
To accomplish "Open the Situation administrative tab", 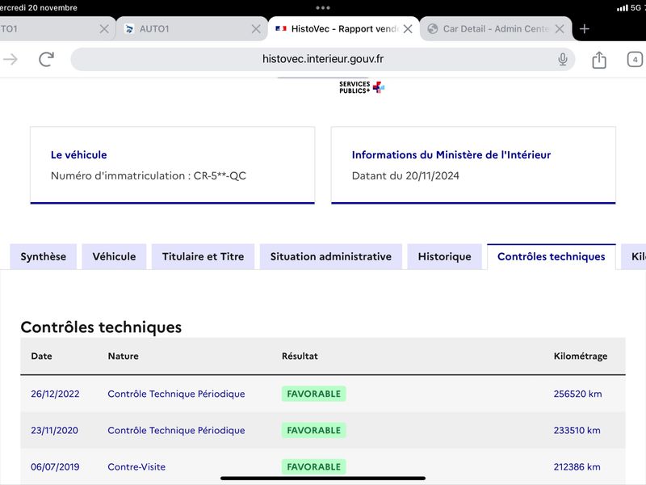I will [331, 256].
